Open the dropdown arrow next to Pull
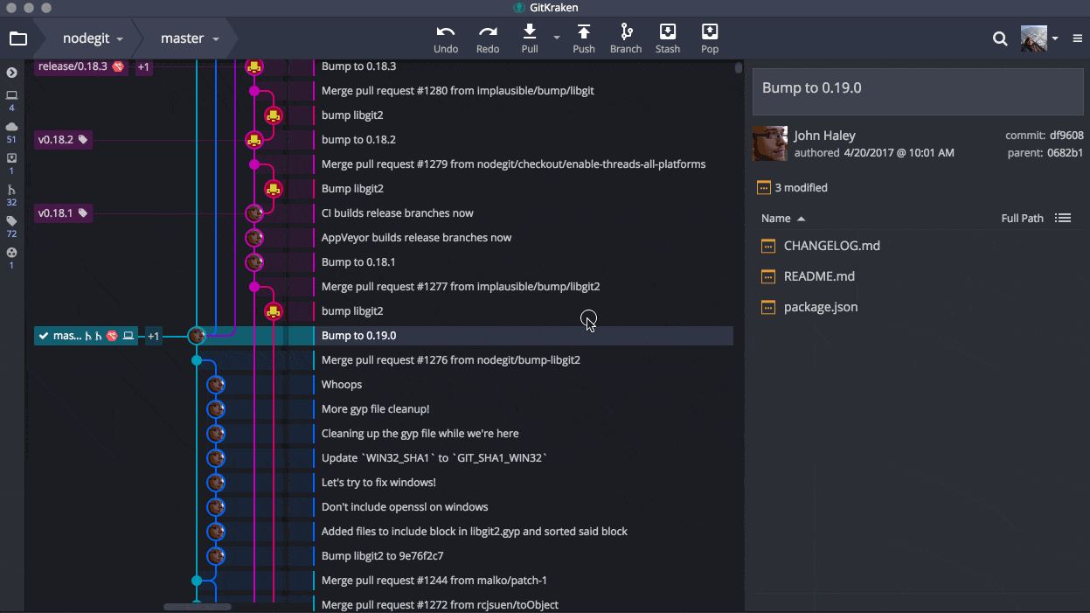1090x613 pixels. 556,38
